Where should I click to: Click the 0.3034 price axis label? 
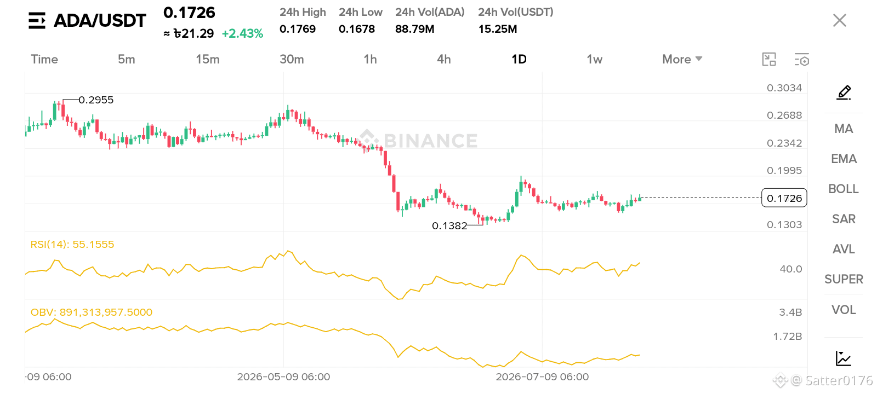pyautogui.click(x=784, y=88)
